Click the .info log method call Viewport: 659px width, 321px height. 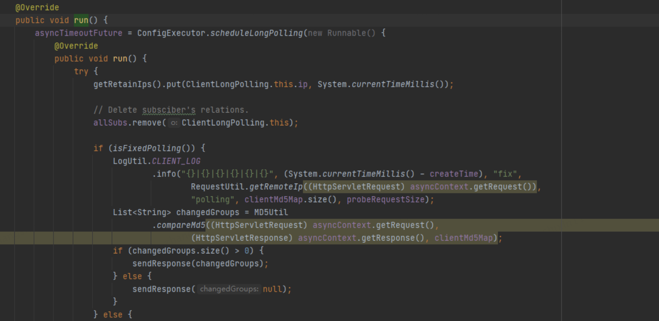[x=164, y=174]
